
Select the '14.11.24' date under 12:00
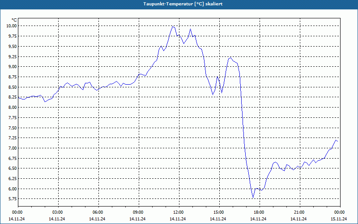pyautogui.click(x=178, y=219)
